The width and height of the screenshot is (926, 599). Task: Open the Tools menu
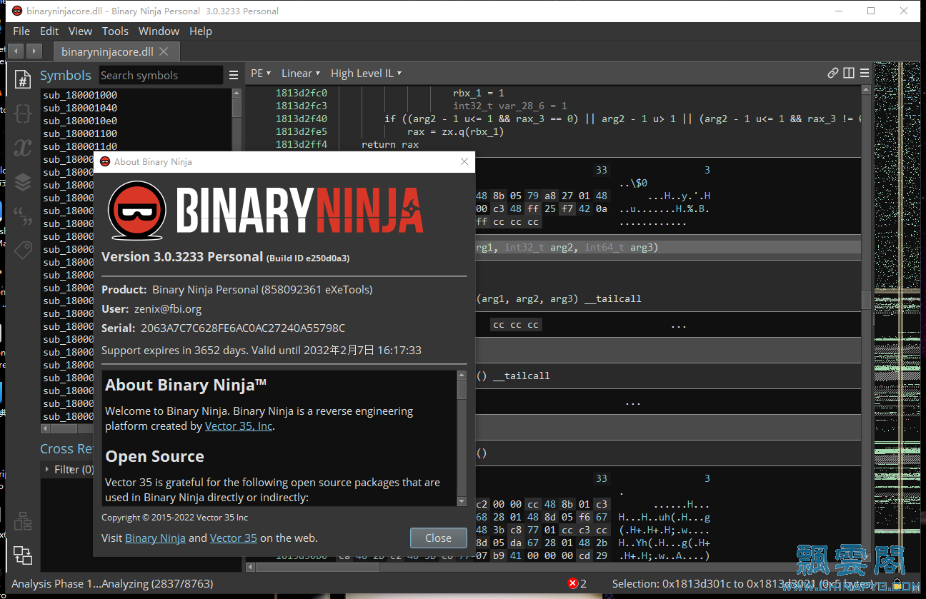click(x=115, y=31)
